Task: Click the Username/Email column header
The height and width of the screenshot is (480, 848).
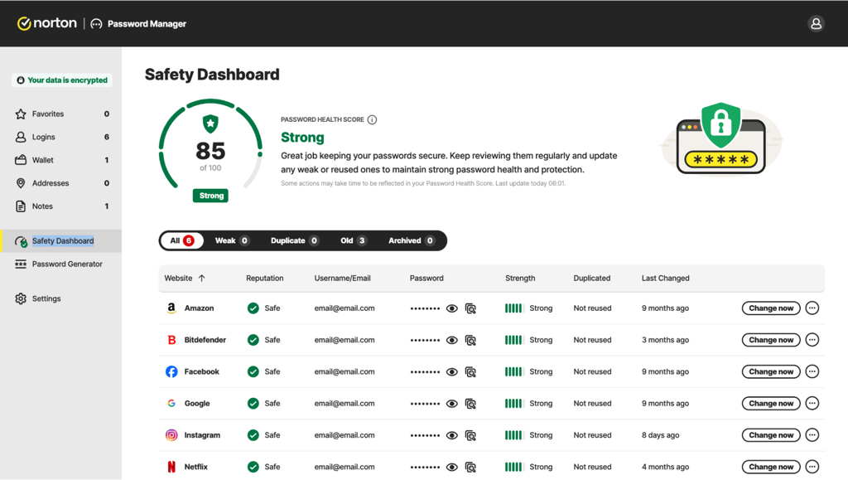Action: click(x=342, y=279)
